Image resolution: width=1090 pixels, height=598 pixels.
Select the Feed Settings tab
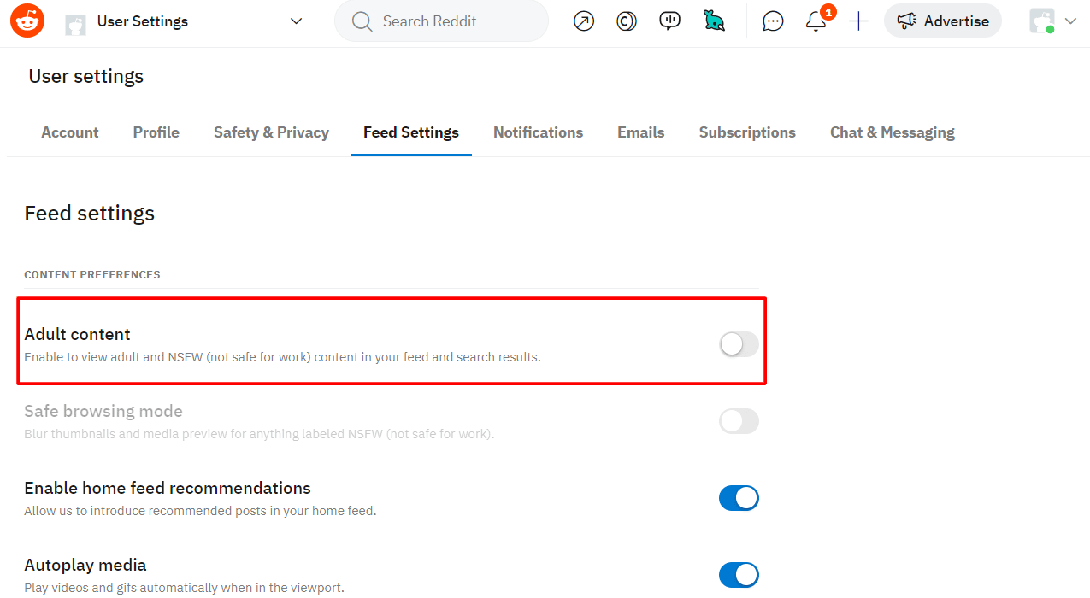[x=411, y=132]
